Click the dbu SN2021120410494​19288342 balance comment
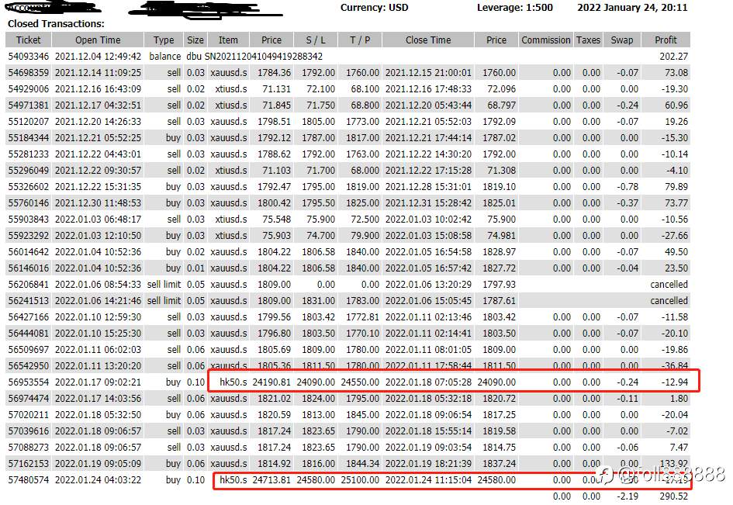Screen dimensions: 733x505 pyautogui.click(x=254, y=57)
